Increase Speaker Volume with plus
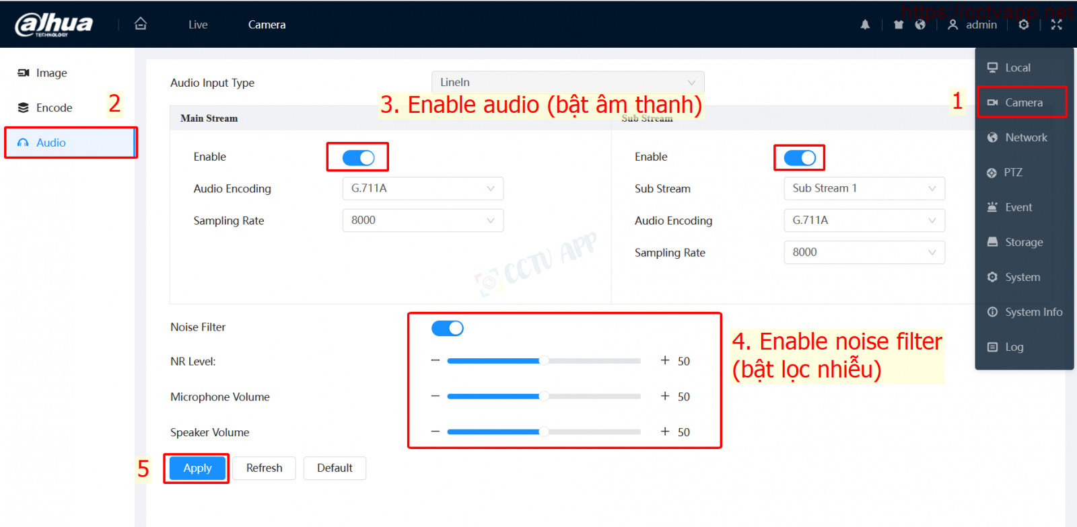 pos(665,432)
